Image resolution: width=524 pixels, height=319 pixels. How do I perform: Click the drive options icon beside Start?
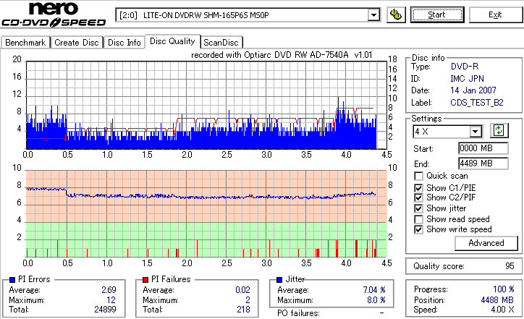(396, 14)
